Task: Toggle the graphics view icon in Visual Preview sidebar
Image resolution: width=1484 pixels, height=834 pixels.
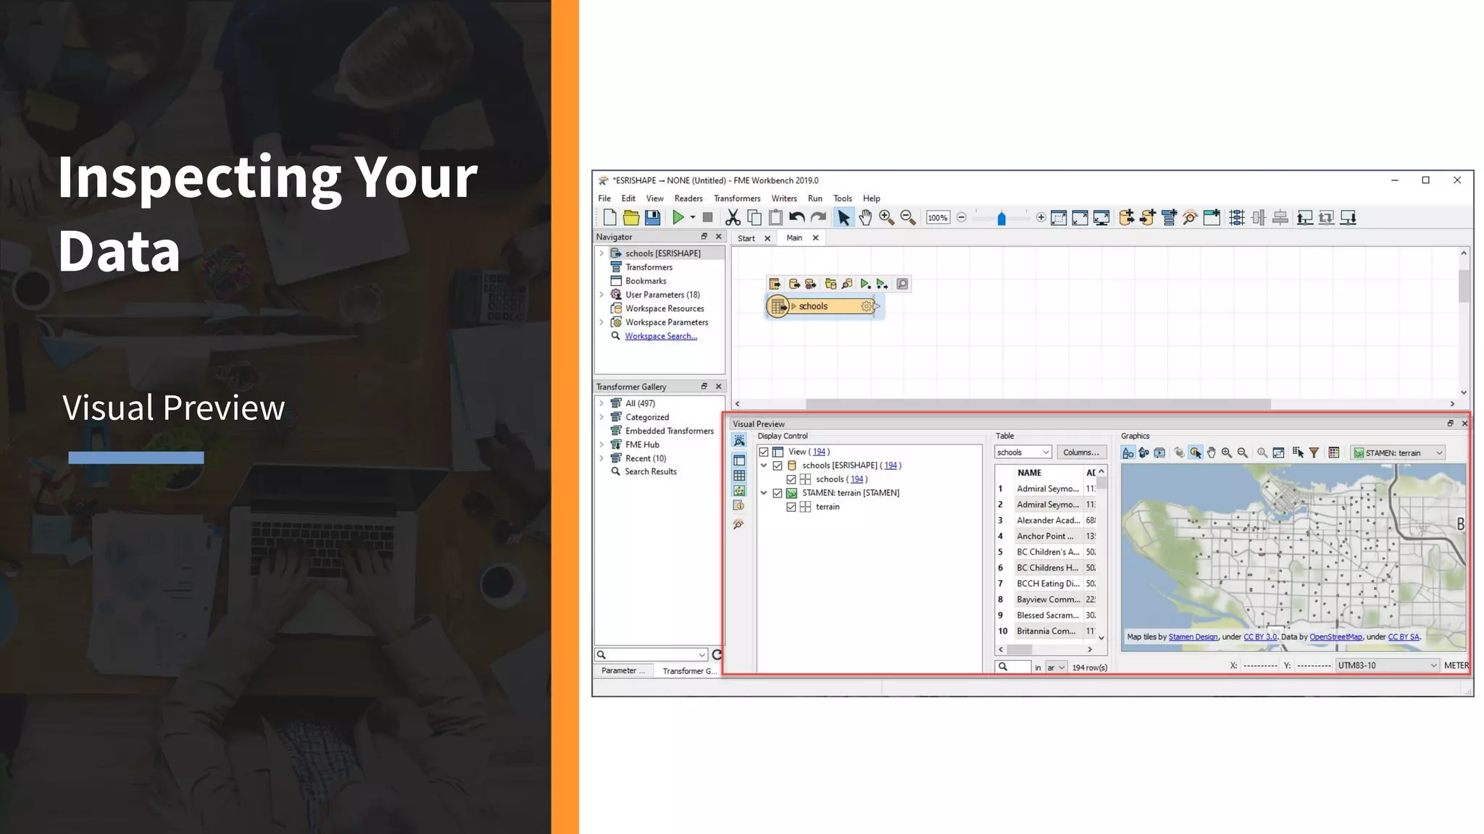Action: 739,491
